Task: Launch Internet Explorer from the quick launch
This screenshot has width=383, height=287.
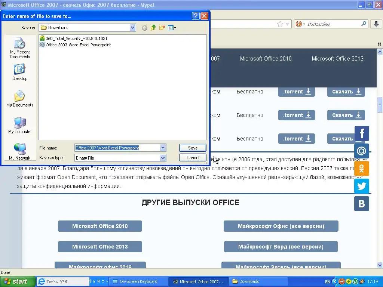Action: tap(42, 282)
